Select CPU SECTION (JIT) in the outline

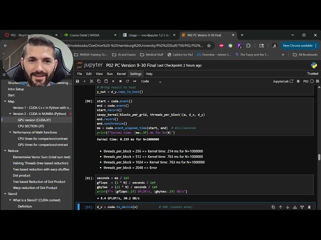pos(31,126)
